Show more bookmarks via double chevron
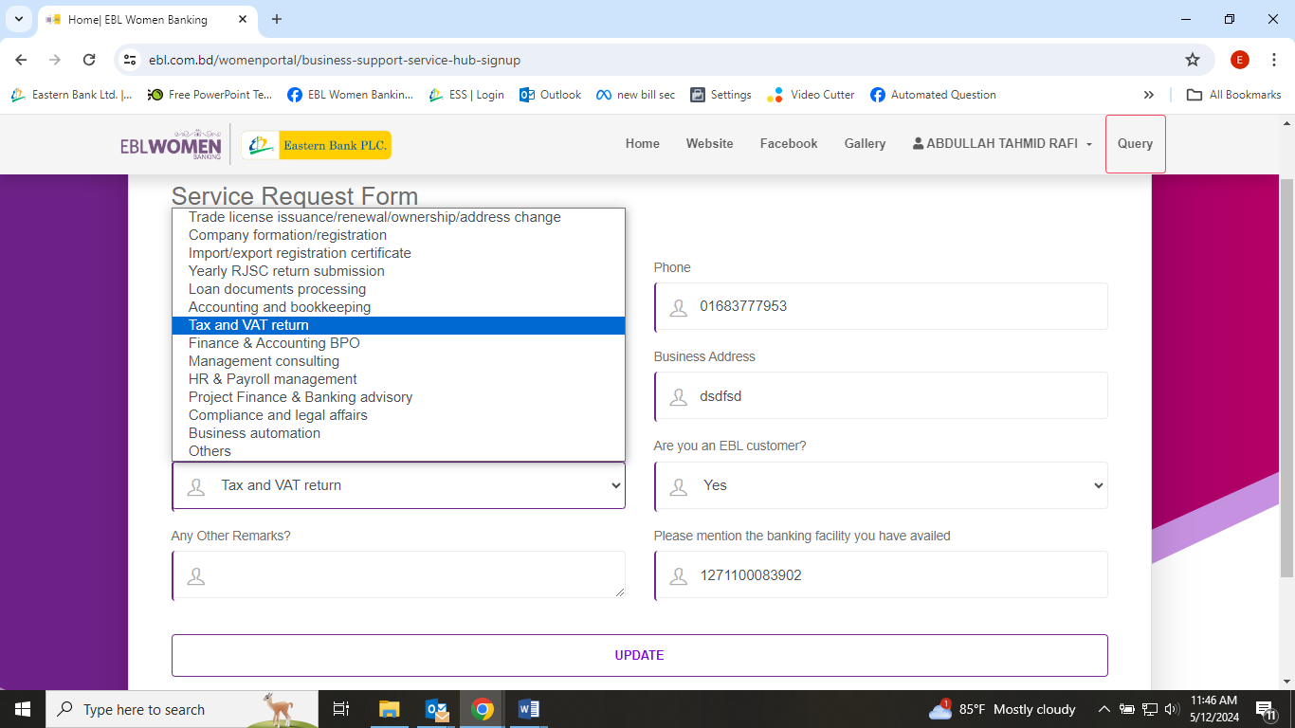The width and height of the screenshot is (1295, 728). [x=1149, y=95]
